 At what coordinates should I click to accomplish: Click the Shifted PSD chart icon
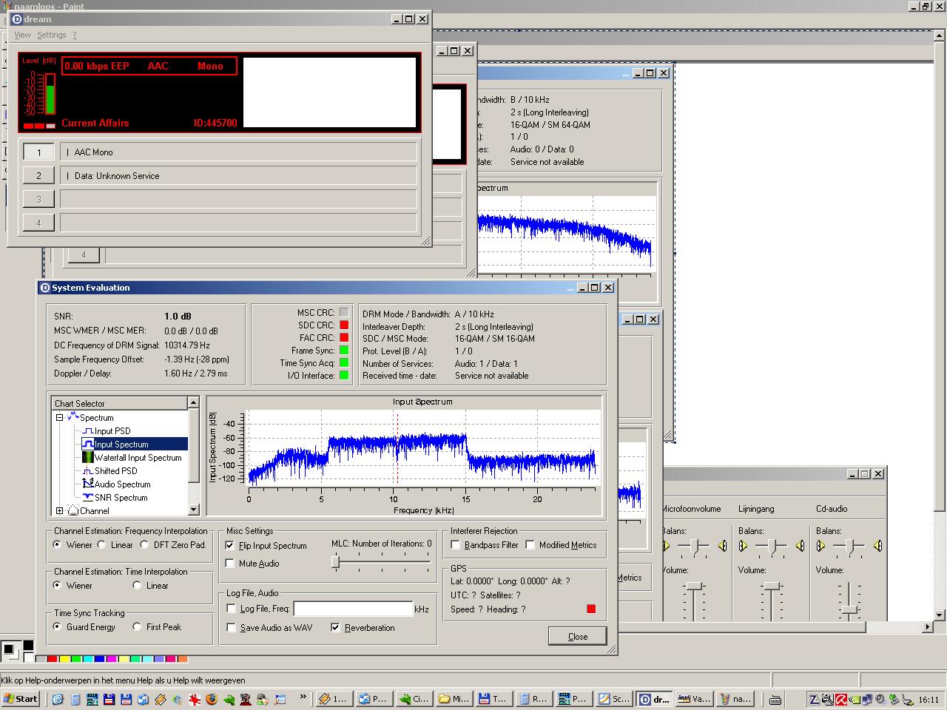[87, 471]
